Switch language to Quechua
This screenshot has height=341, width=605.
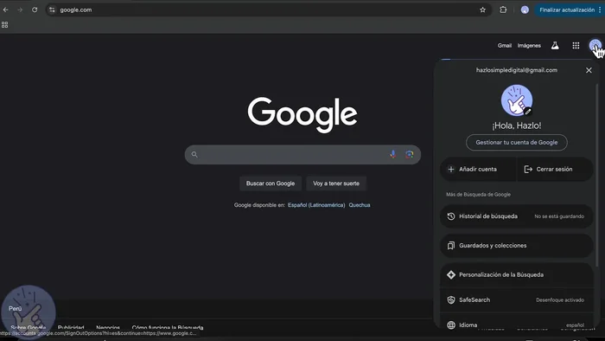[x=360, y=205]
